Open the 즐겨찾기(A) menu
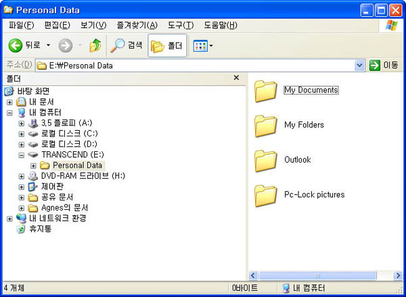 point(137,25)
